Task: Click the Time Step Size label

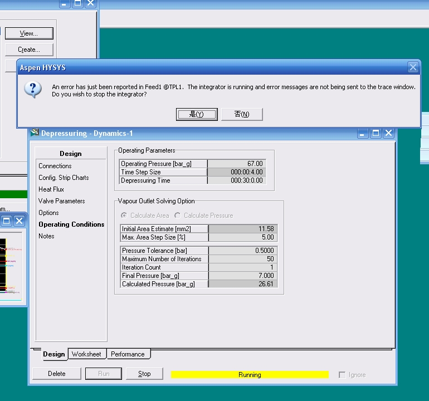Action: click(x=141, y=172)
